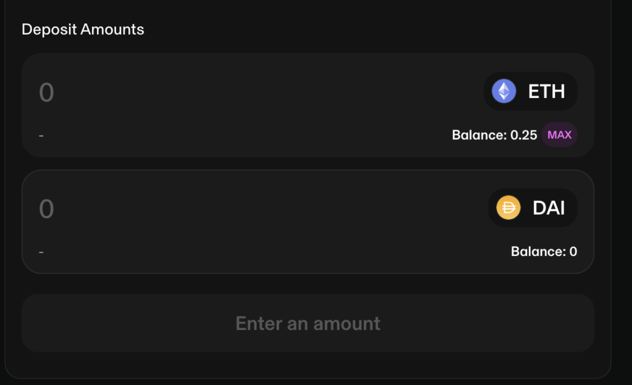Open the ETH token selector pill

pyautogui.click(x=531, y=91)
